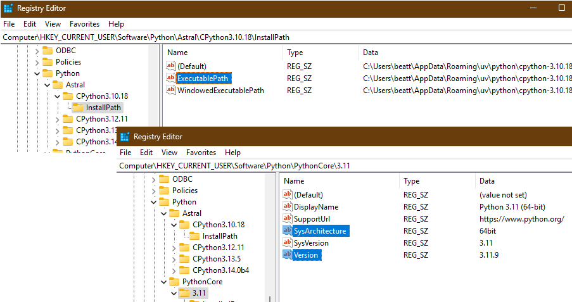This screenshot has width=572, height=302.
Task: Click Version string value icon
Action: coord(288,255)
